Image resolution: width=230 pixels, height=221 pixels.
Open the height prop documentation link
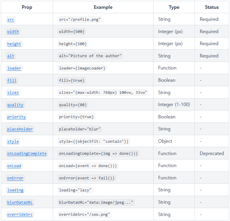[14, 44]
